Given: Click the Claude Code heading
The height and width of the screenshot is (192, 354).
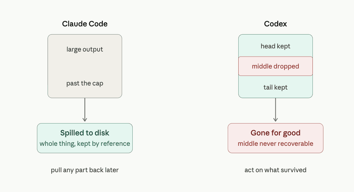Looking at the screenshot, I should (x=85, y=24).
